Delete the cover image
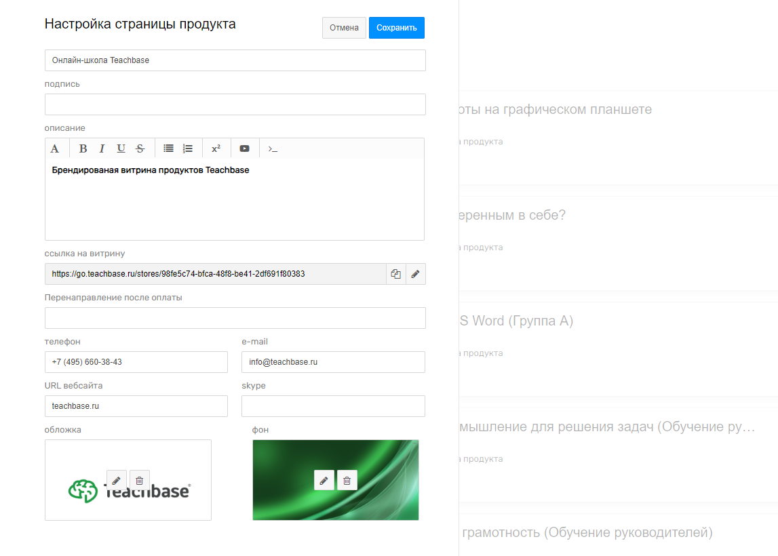Viewport: 778px width, 556px height. tap(140, 481)
